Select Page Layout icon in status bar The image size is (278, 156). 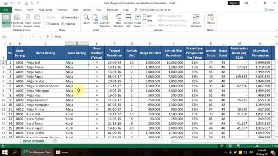click(x=230, y=146)
